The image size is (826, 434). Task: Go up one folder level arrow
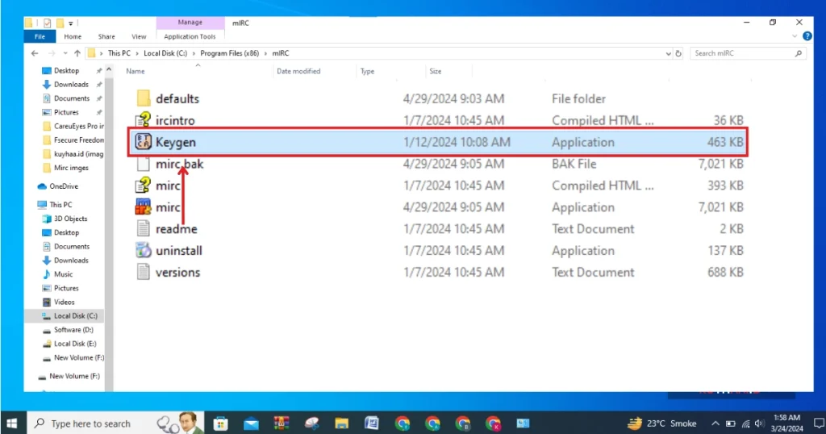(x=77, y=53)
